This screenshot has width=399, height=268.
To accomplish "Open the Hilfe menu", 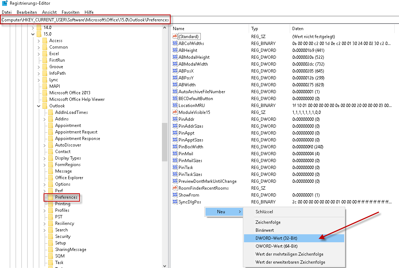I will (x=89, y=12).
